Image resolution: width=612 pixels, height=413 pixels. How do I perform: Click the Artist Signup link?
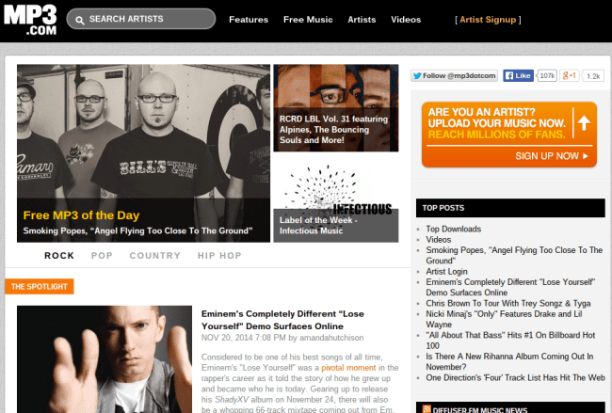point(488,20)
